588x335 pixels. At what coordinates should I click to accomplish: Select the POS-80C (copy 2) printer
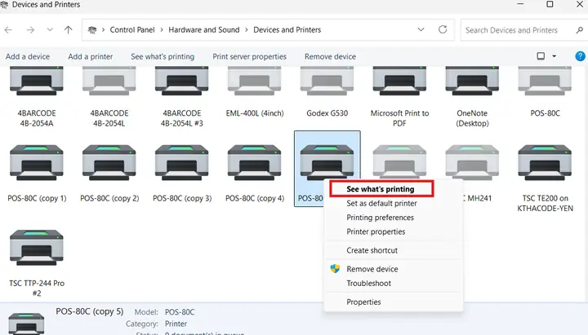tap(109, 163)
